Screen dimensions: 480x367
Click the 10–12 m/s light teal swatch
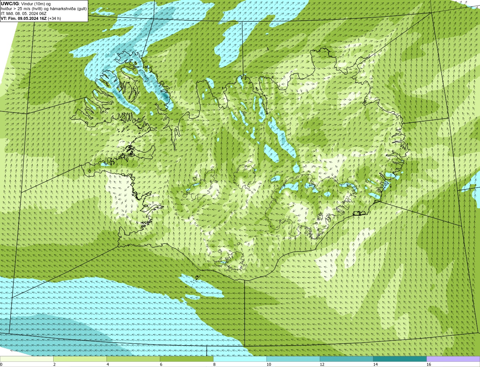coord(293,359)
